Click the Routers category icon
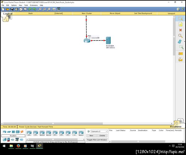 (5, 132)
